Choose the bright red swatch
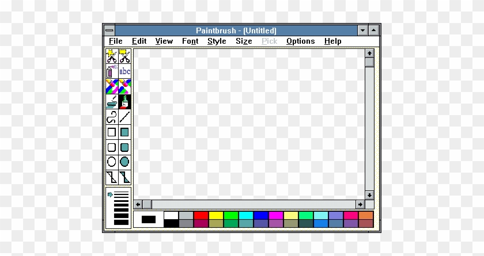The width and height of the screenshot is (484, 256). click(201, 215)
